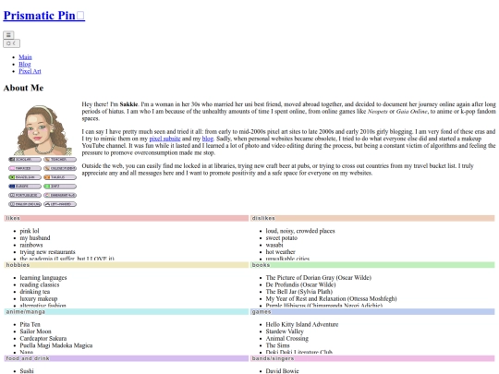The width and height of the screenshot is (499, 374).
Task: Click the EUROPE flag badge
Action: (25, 186)
